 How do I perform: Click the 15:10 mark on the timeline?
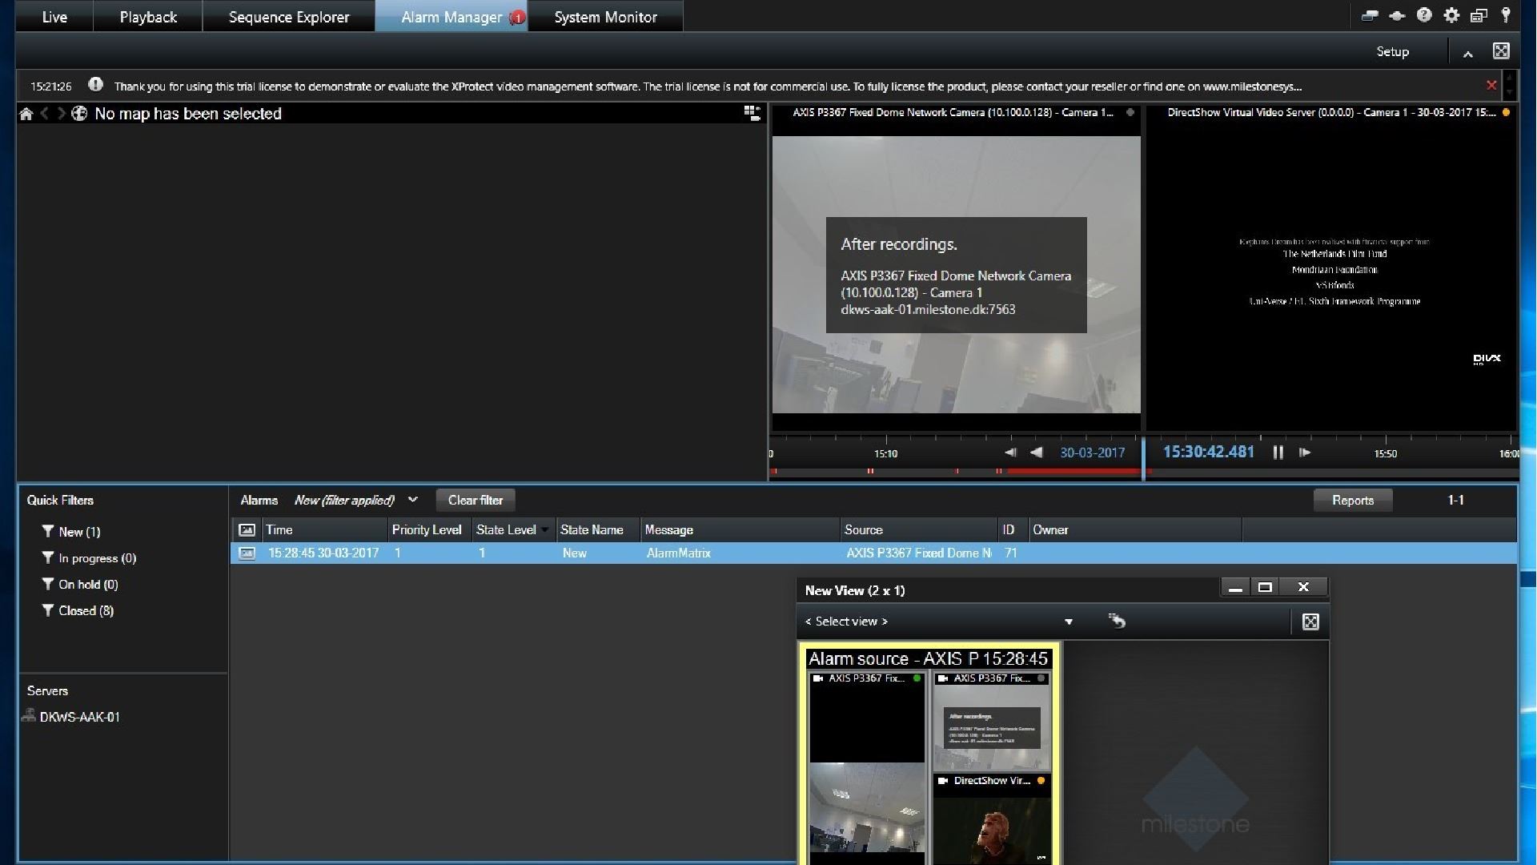click(885, 453)
